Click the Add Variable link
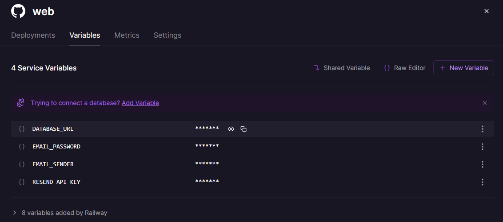The image size is (503, 222). pyautogui.click(x=140, y=103)
